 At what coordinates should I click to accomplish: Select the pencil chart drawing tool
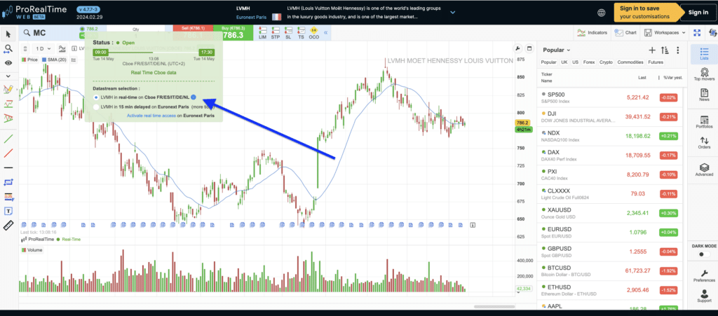(x=8, y=89)
